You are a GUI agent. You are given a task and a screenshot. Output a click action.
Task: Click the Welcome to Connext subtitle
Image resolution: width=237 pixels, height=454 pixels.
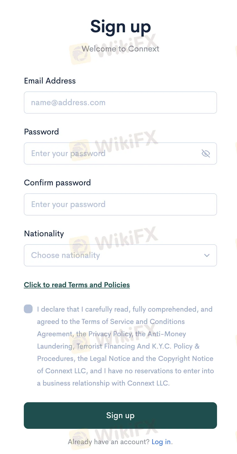tap(120, 49)
